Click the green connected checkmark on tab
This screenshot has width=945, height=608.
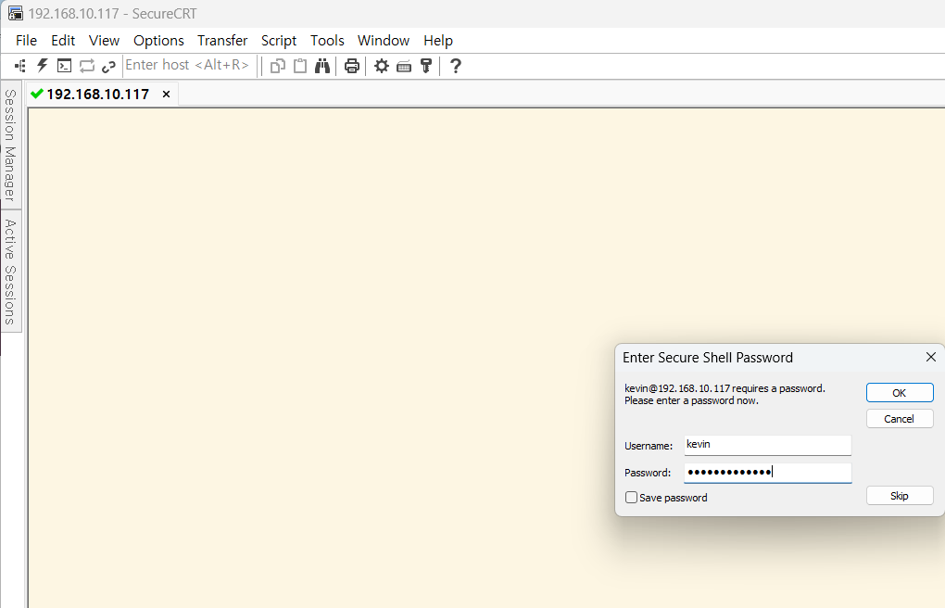pos(37,94)
